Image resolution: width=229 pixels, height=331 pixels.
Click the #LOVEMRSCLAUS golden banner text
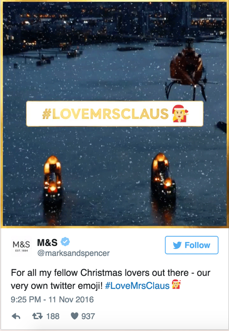(x=105, y=114)
